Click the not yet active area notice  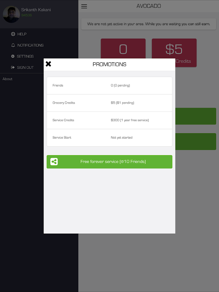[149, 24]
